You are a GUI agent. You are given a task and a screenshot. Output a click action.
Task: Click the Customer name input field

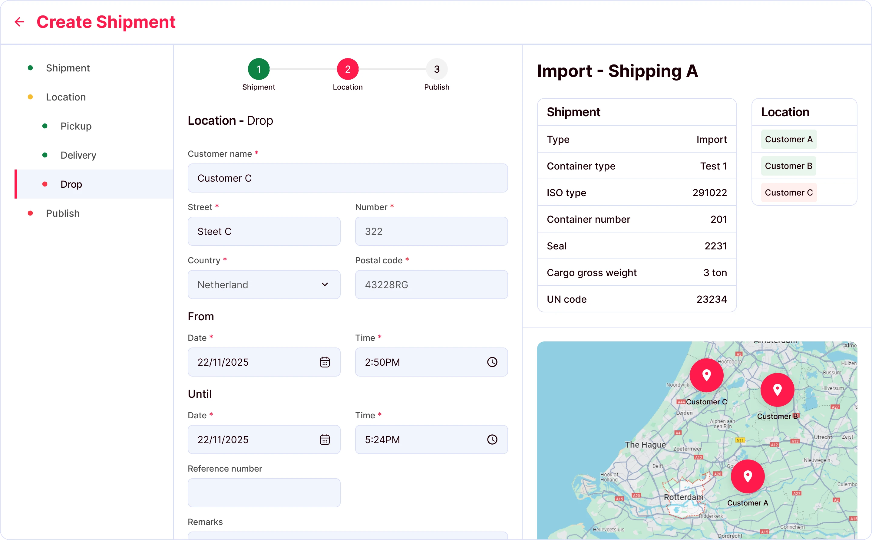(x=348, y=178)
